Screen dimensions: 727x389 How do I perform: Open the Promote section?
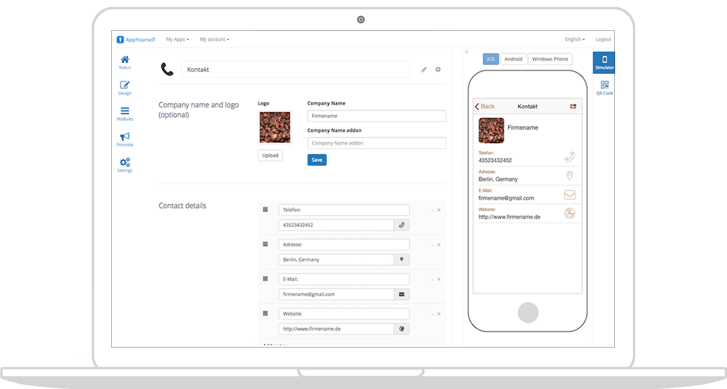click(x=124, y=138)
